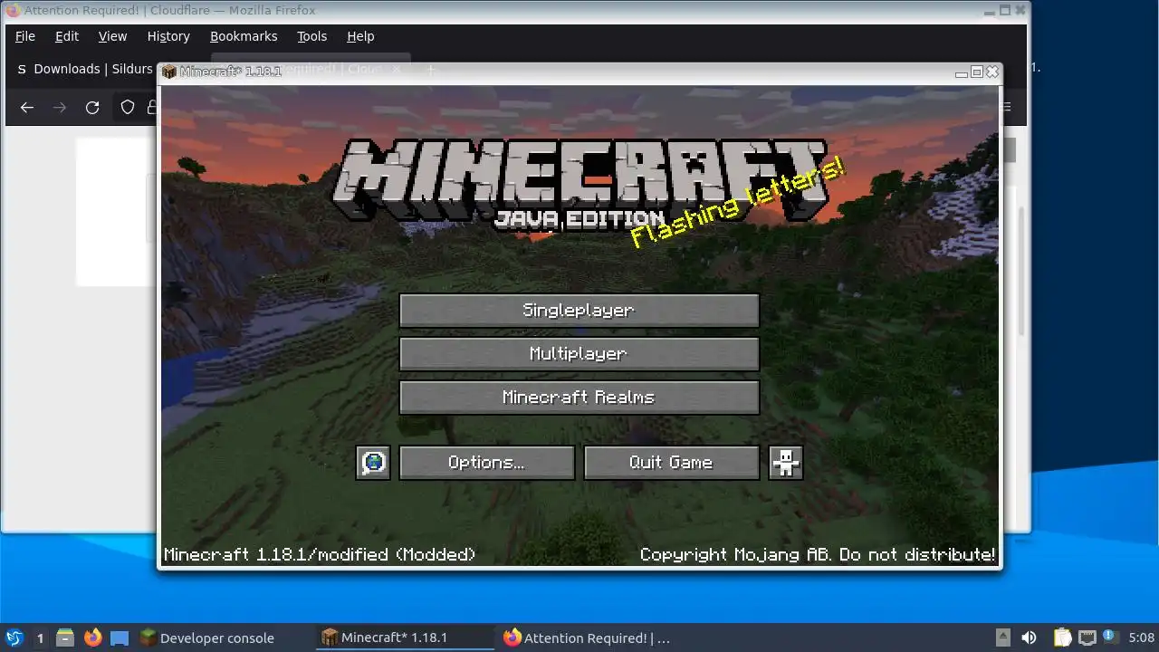Click the Firefox vertical scrollbar
This screenshot has width=1159, height=652.
click(1021, 272)
